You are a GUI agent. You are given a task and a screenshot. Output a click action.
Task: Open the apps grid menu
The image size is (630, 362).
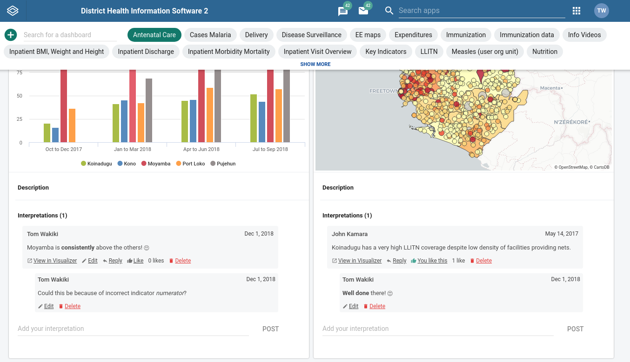pos(576,11)
